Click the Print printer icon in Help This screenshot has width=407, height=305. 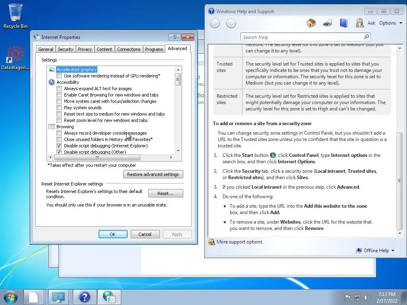coord(328,23)
